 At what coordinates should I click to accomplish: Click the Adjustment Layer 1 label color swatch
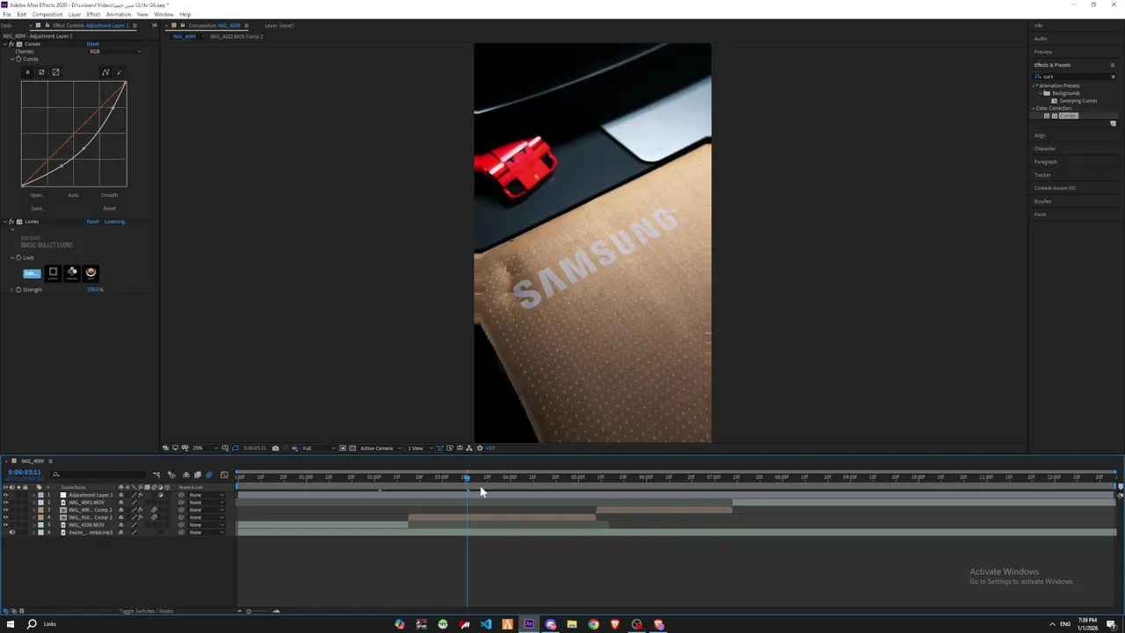point(40,495)
